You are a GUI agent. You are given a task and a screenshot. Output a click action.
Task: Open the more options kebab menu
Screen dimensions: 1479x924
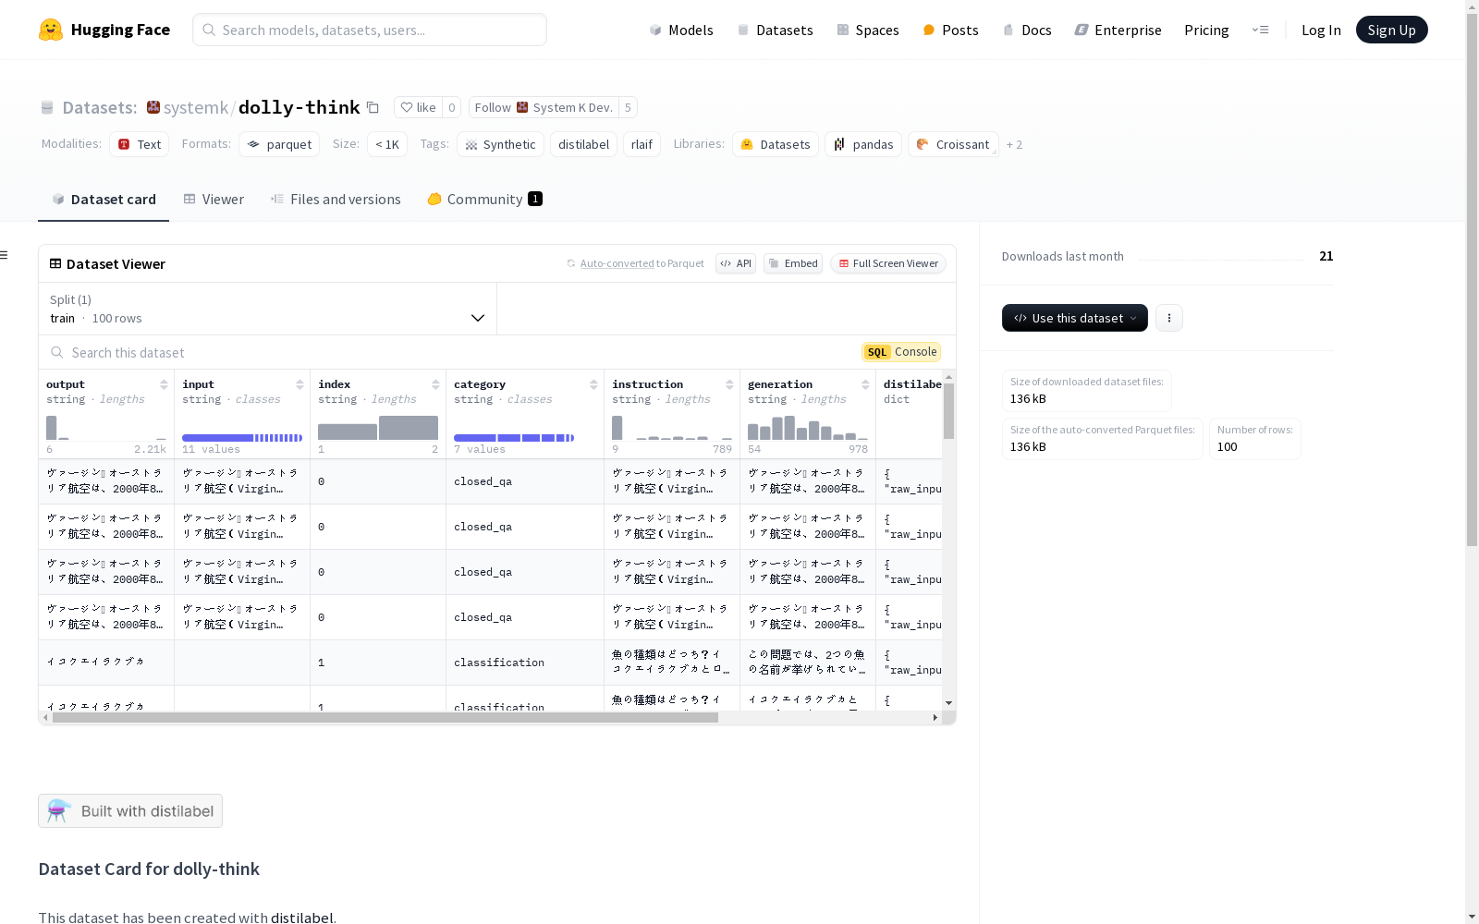click(x=1169, y=318)
